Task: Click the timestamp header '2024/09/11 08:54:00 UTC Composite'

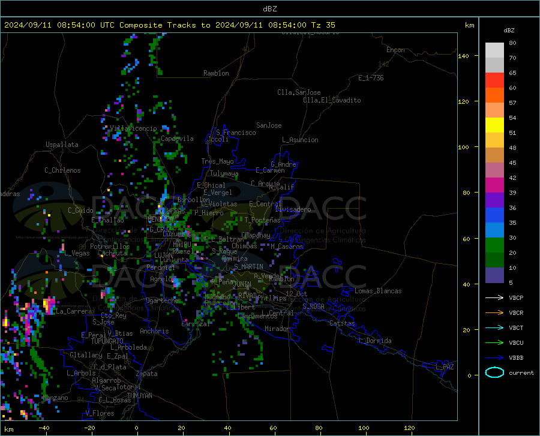Action: [83, 25]
